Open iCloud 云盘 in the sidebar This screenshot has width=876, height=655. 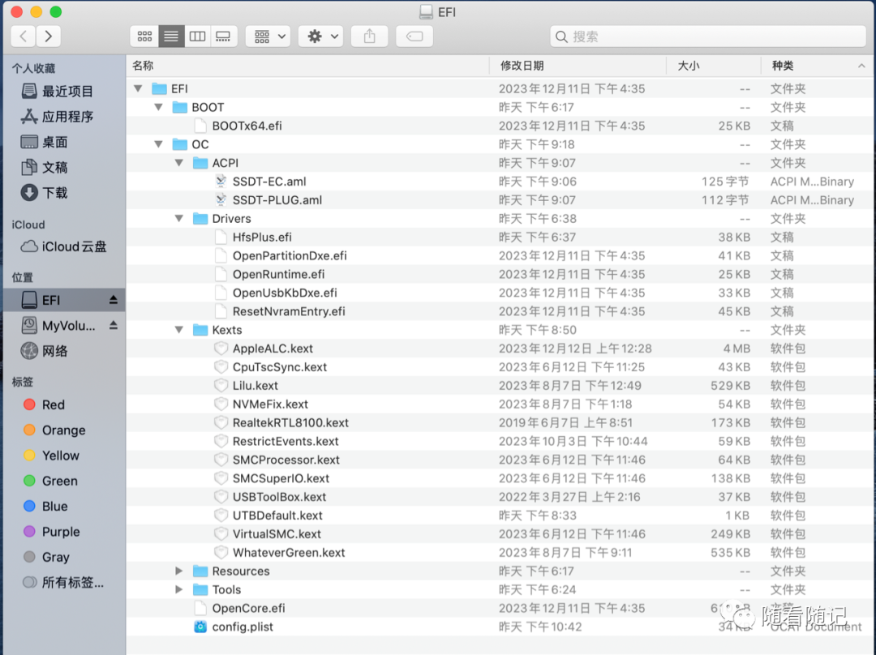click(x=63, y=246)
